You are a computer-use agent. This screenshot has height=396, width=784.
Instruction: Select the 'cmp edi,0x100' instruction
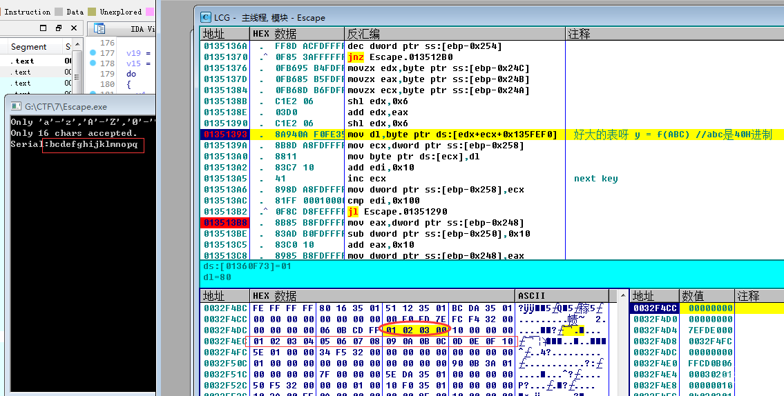point(383,201)
